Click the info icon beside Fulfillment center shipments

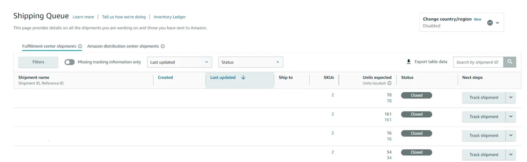pos(80,46)
